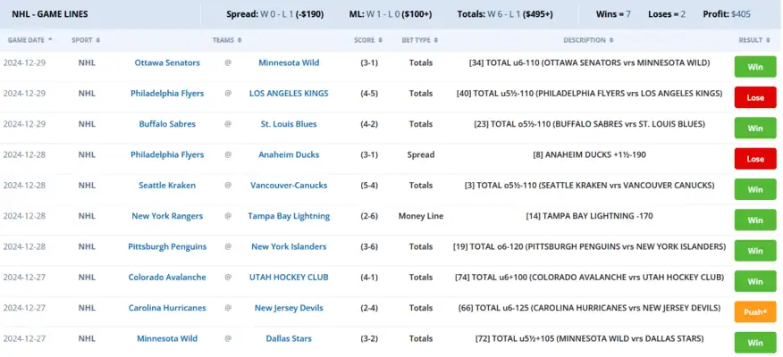Open Minnesota Wild link in Ottawa row
Viewport: 783px width, 357px height.
pos(289,62)
